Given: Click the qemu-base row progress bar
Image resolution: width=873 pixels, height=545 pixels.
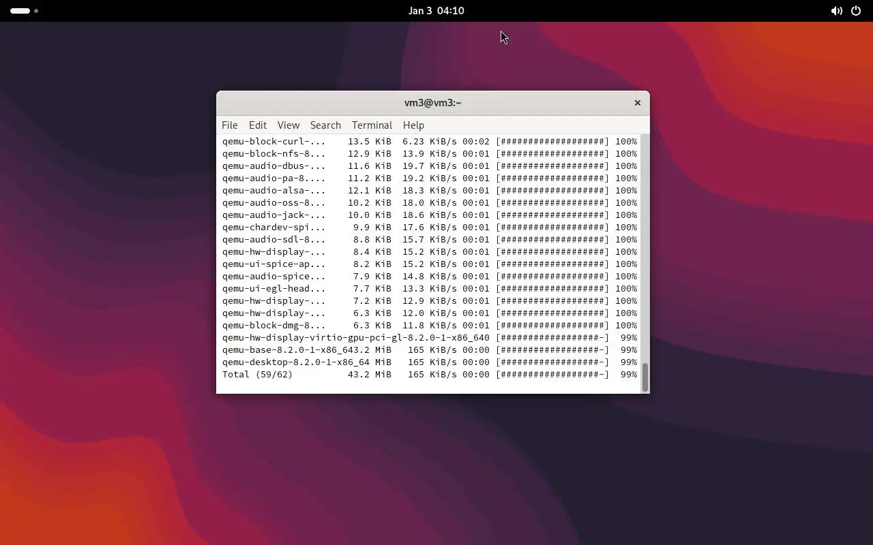Looking at the screenshot, I should pyautogui.click(x=552, y=350).
